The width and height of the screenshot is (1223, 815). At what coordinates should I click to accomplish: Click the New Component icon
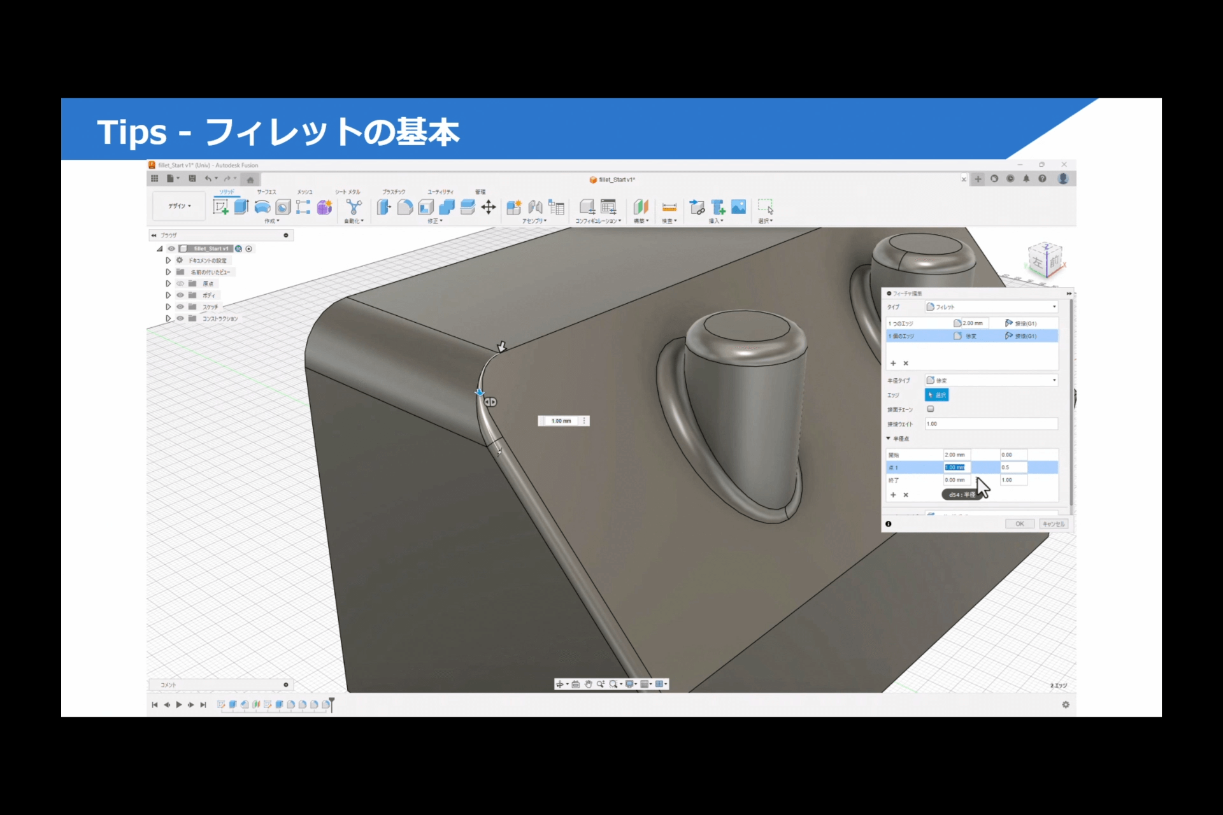click(514, 207)
